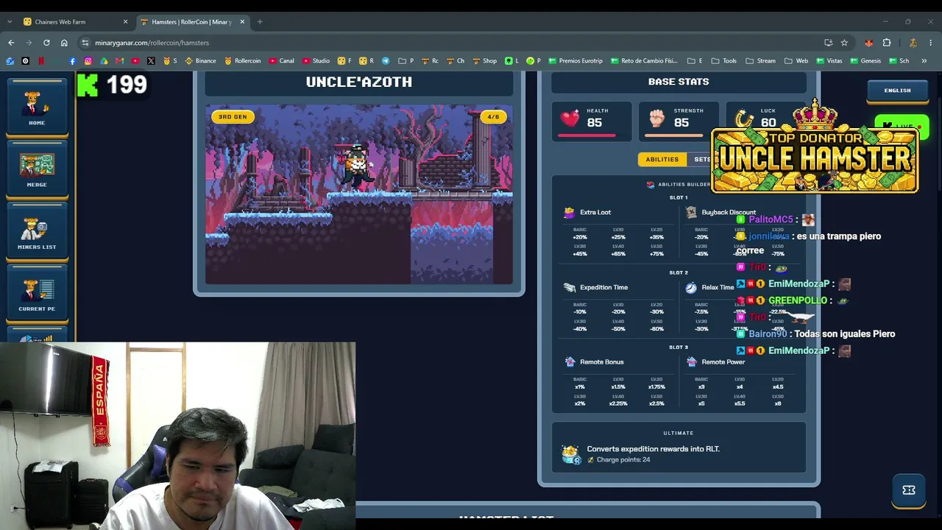Click the hamster game preview image

point(359,194)
